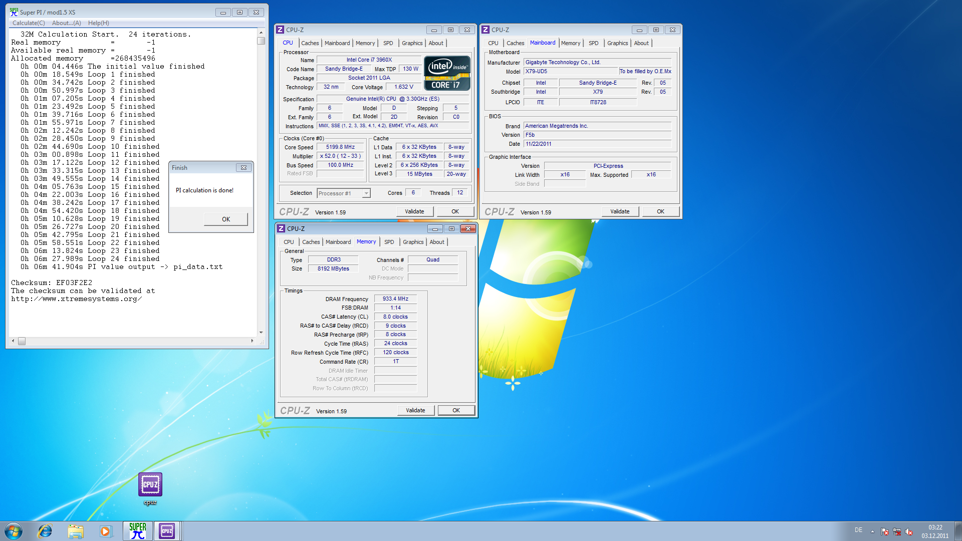Open Windows Media Player taskbar icon
The height and width of the screenshot is (541, 962).
coord(105,531)
